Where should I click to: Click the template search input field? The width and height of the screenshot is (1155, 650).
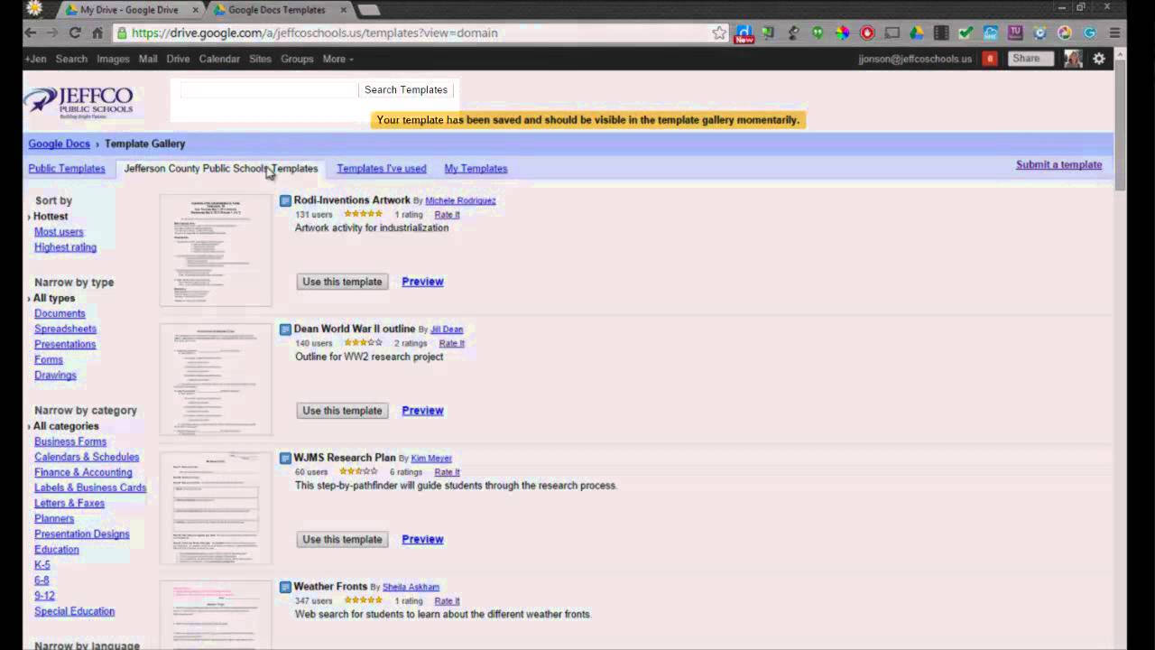[x=268, y=89]
